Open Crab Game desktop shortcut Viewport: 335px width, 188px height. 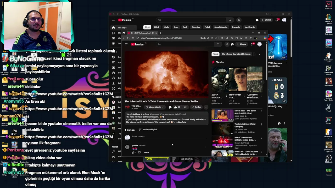pyautogui.click(x=328, y=31)
